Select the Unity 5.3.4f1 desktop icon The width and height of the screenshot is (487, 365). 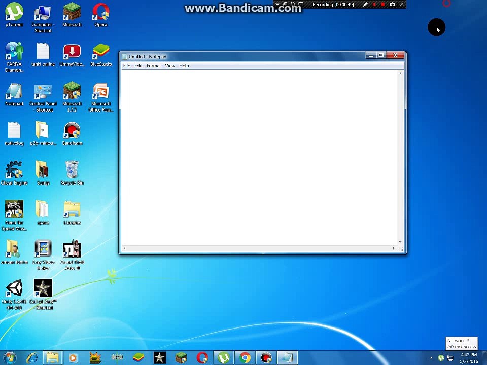point(14,295)
